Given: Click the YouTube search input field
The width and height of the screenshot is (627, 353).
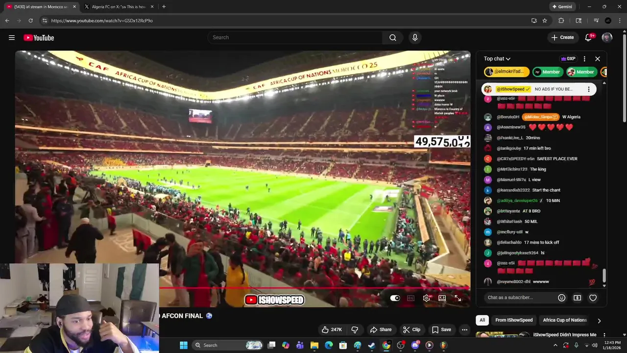Looking at the screenshot, I should pyautogui.click(x=295, y=38).
